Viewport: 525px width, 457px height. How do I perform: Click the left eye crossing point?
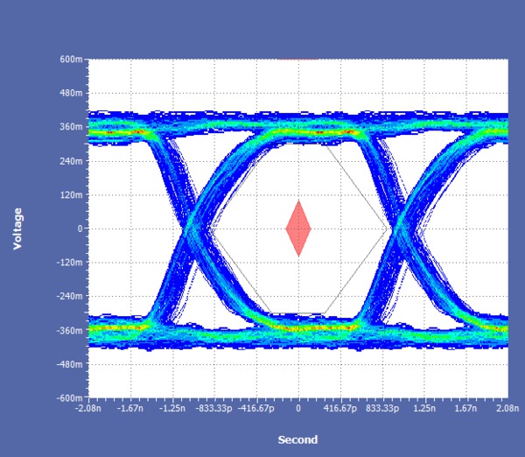191,229
